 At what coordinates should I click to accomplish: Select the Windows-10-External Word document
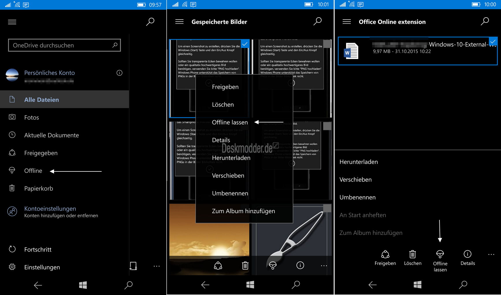[418, 51]
